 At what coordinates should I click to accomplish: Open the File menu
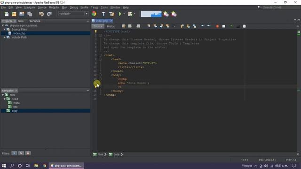coord(3,8)
